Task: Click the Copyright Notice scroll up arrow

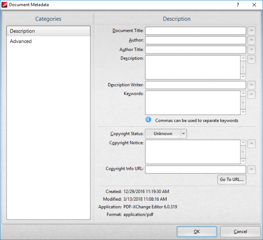Action: coord(243,142)
